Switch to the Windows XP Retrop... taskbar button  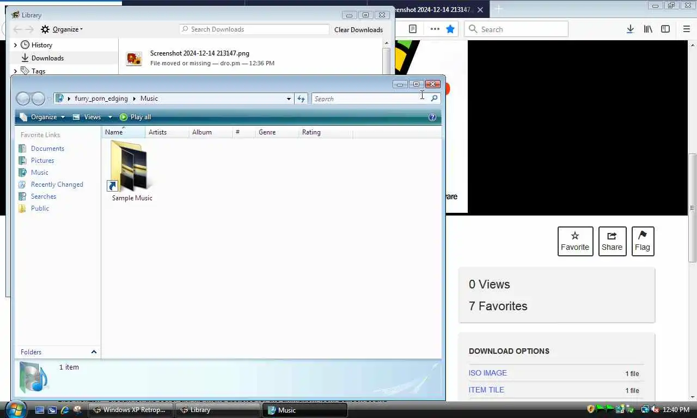point(130,410)
